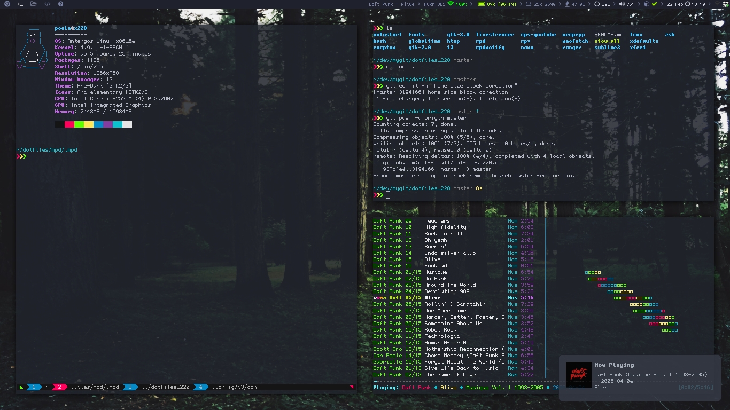Select track Indo silver club
Image resolution: width=730 pixels, height=410 pixels.
[x=453, y=253]
